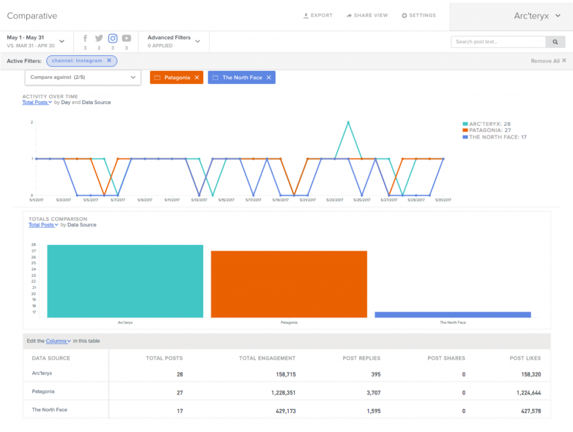Screen dimensions: 573x432
Task: Click the 1,595 post replies value
Action: [373, 411]
